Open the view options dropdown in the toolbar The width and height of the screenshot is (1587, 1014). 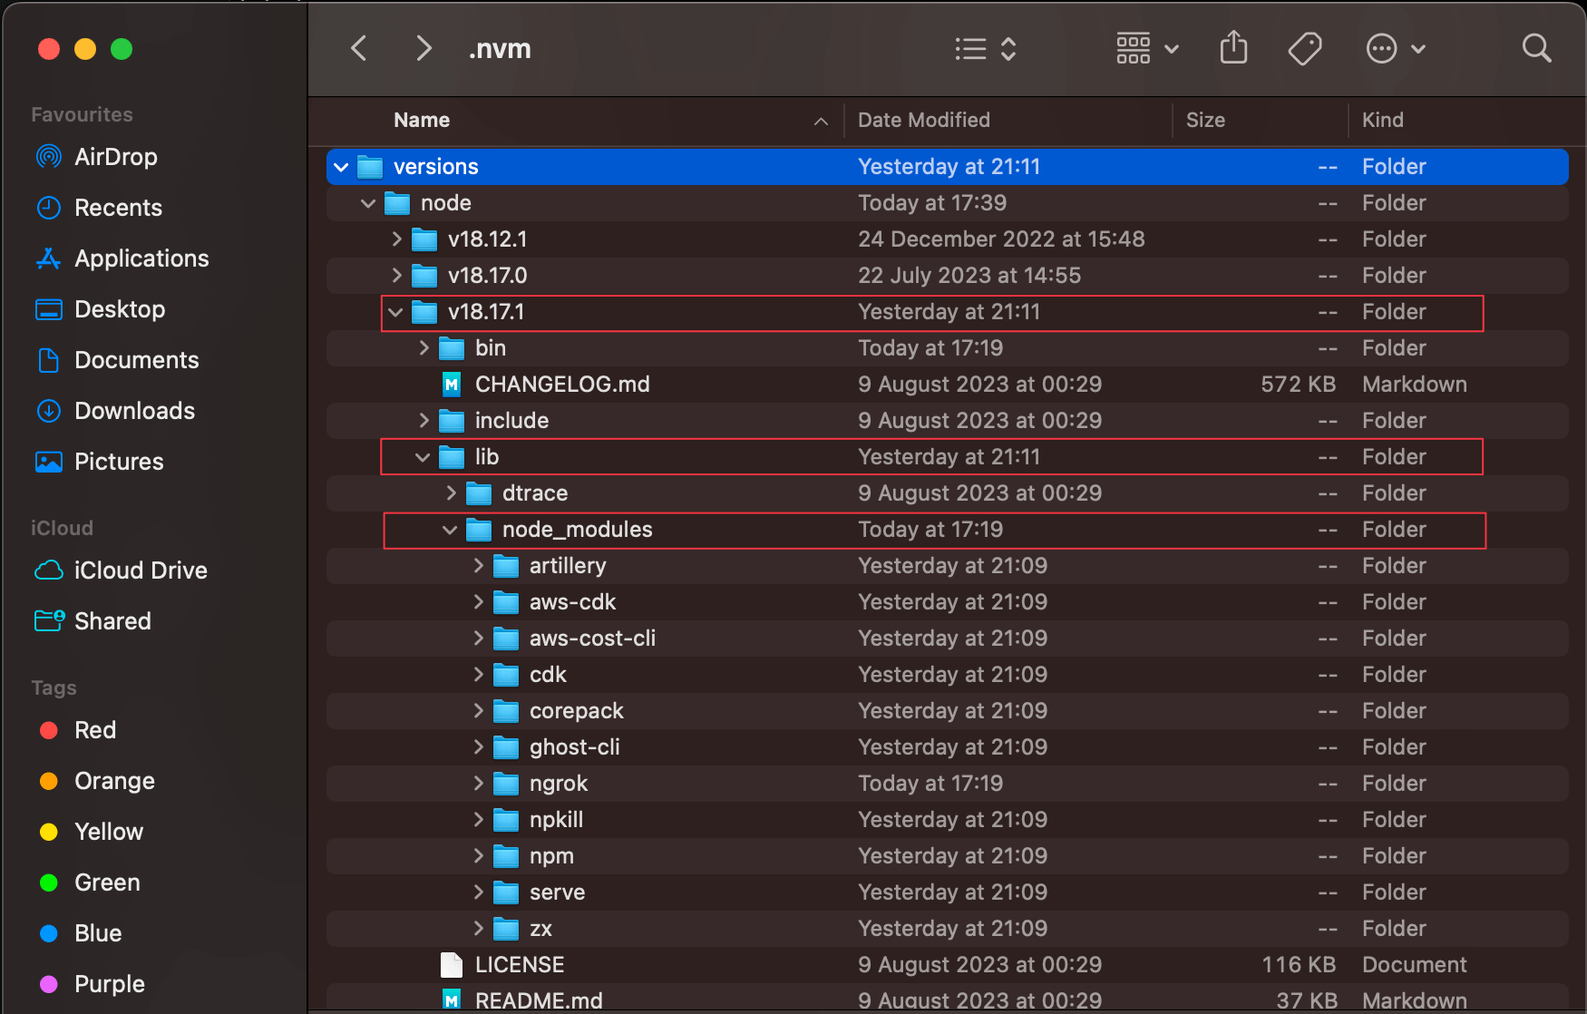click(x=984, y=48)
